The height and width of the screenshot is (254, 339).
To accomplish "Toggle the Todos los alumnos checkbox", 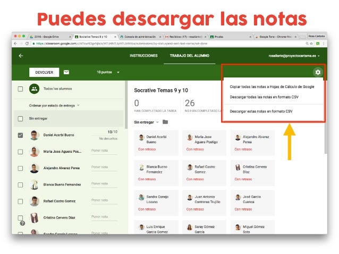I will (20, 89).
